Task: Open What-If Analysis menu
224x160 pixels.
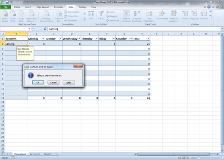Action: (x=174, y=16)
